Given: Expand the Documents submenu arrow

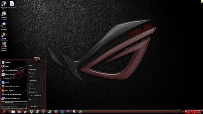Looking at the screenshot, I should 44,69.
